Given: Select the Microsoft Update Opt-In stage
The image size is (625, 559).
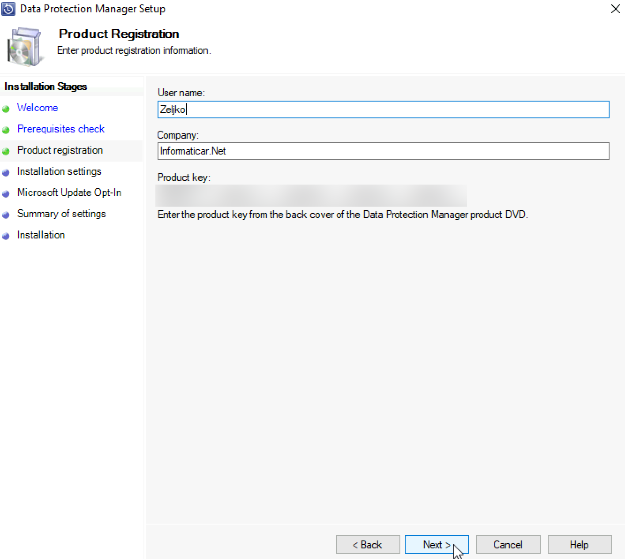Looking at the screenshot, I should coord(69,193).
